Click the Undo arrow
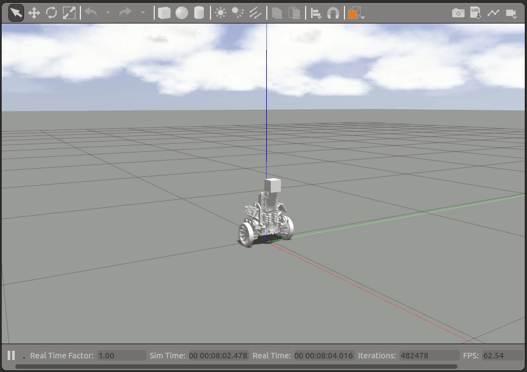Viewport: 527px width, 372px height. pyautogui.click(x=91, y=13)
